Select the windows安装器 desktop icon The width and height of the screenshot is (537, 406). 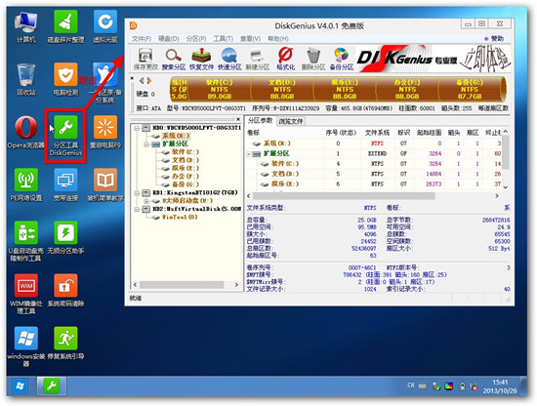26,346
